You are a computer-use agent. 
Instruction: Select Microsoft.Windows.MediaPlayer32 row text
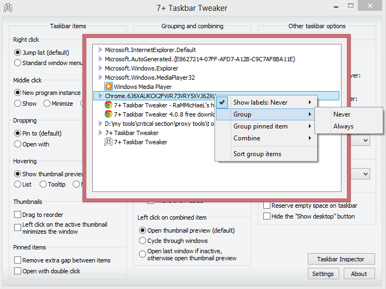click(x=150, y=78)
